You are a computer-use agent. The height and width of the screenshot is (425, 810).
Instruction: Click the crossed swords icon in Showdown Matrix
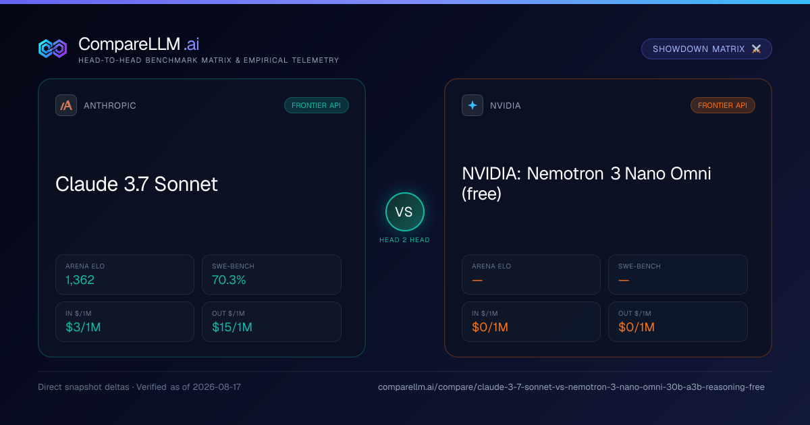click(756, 49)
